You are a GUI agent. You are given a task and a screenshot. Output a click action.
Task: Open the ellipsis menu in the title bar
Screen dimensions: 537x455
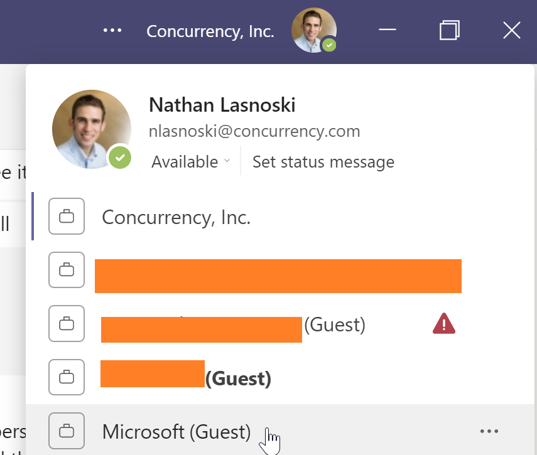(112, 31)
